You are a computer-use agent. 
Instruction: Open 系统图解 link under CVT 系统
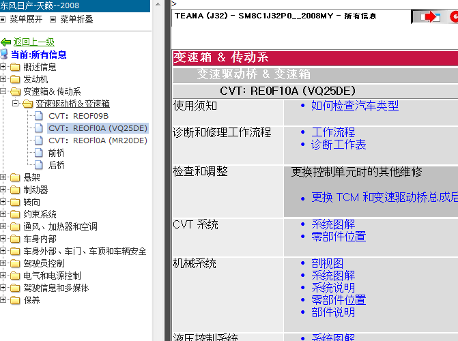(333, 224)
